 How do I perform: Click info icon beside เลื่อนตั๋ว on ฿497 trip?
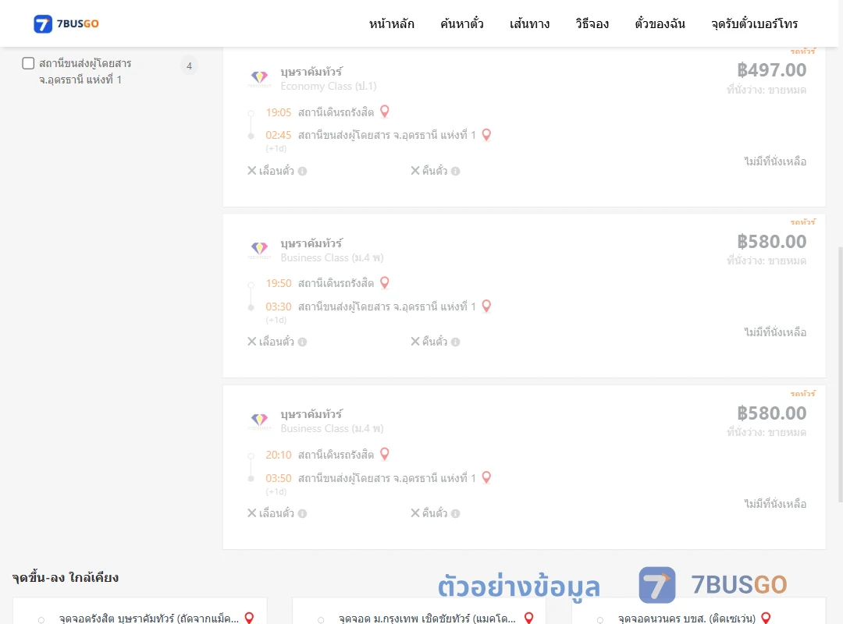click(303, 172)
